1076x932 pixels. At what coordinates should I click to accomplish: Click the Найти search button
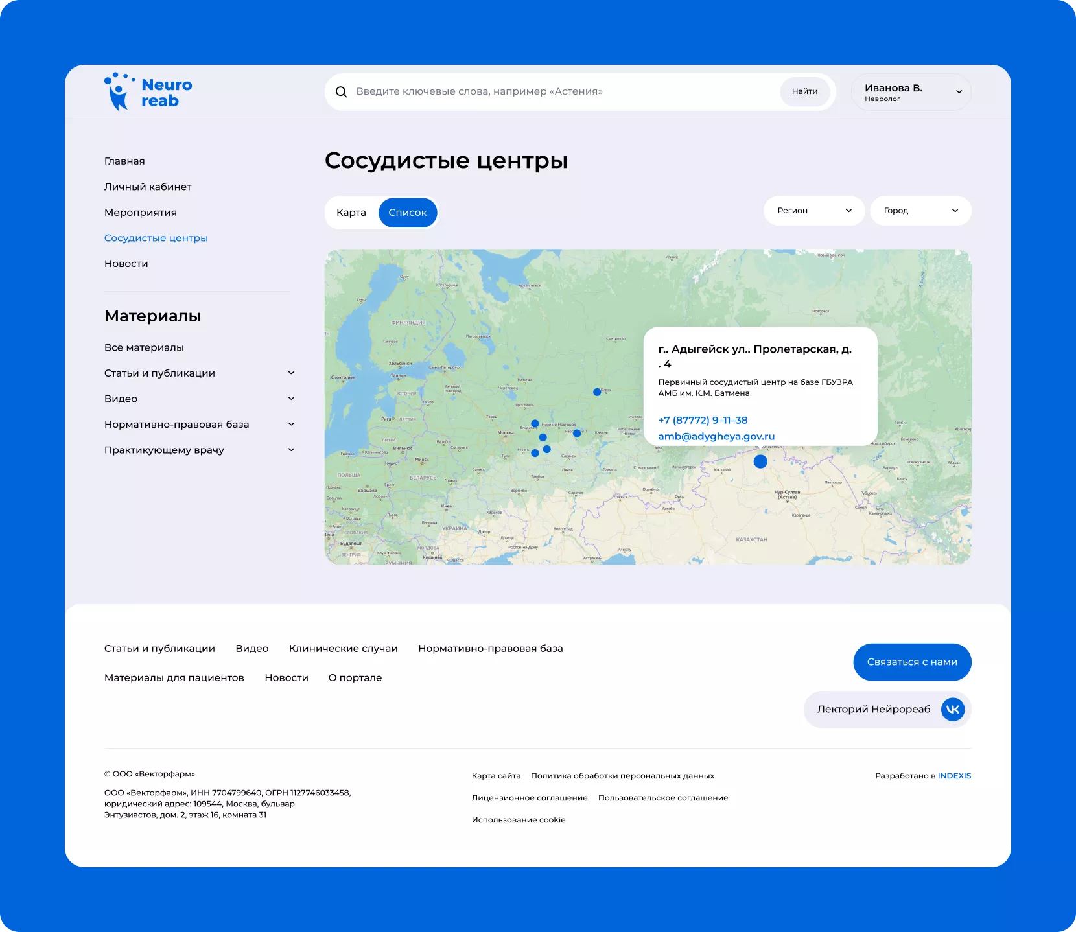coord(804,91)
